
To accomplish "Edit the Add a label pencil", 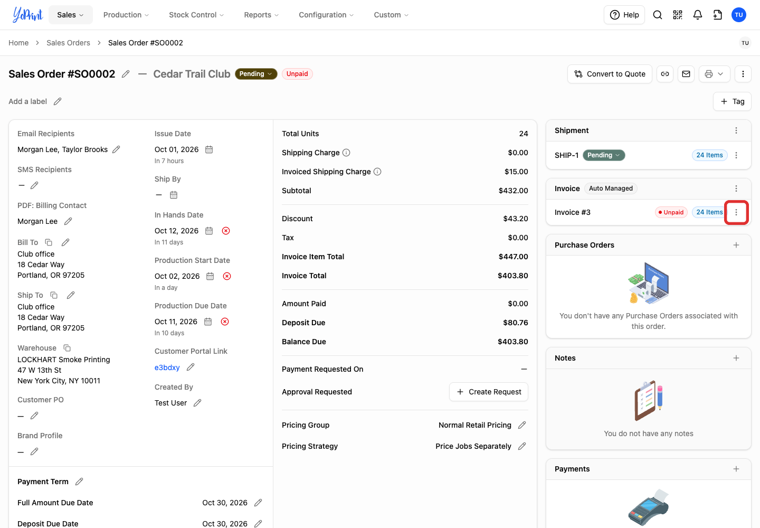I will pyautogui.click(x=58, y=101).
